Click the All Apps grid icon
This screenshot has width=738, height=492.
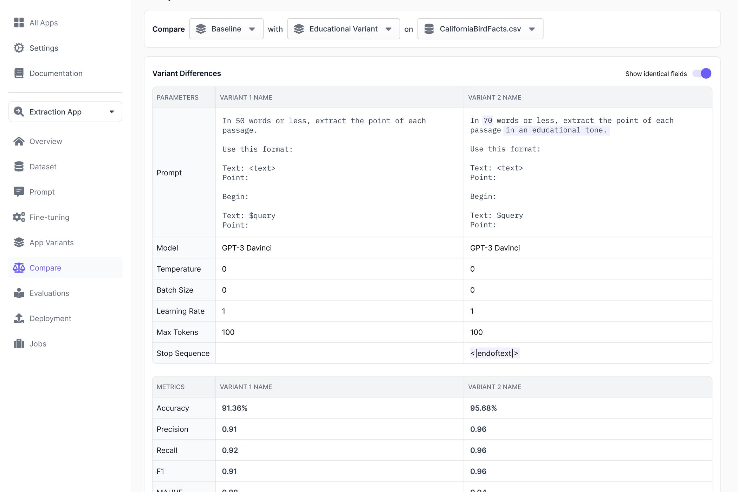point(19,22)
